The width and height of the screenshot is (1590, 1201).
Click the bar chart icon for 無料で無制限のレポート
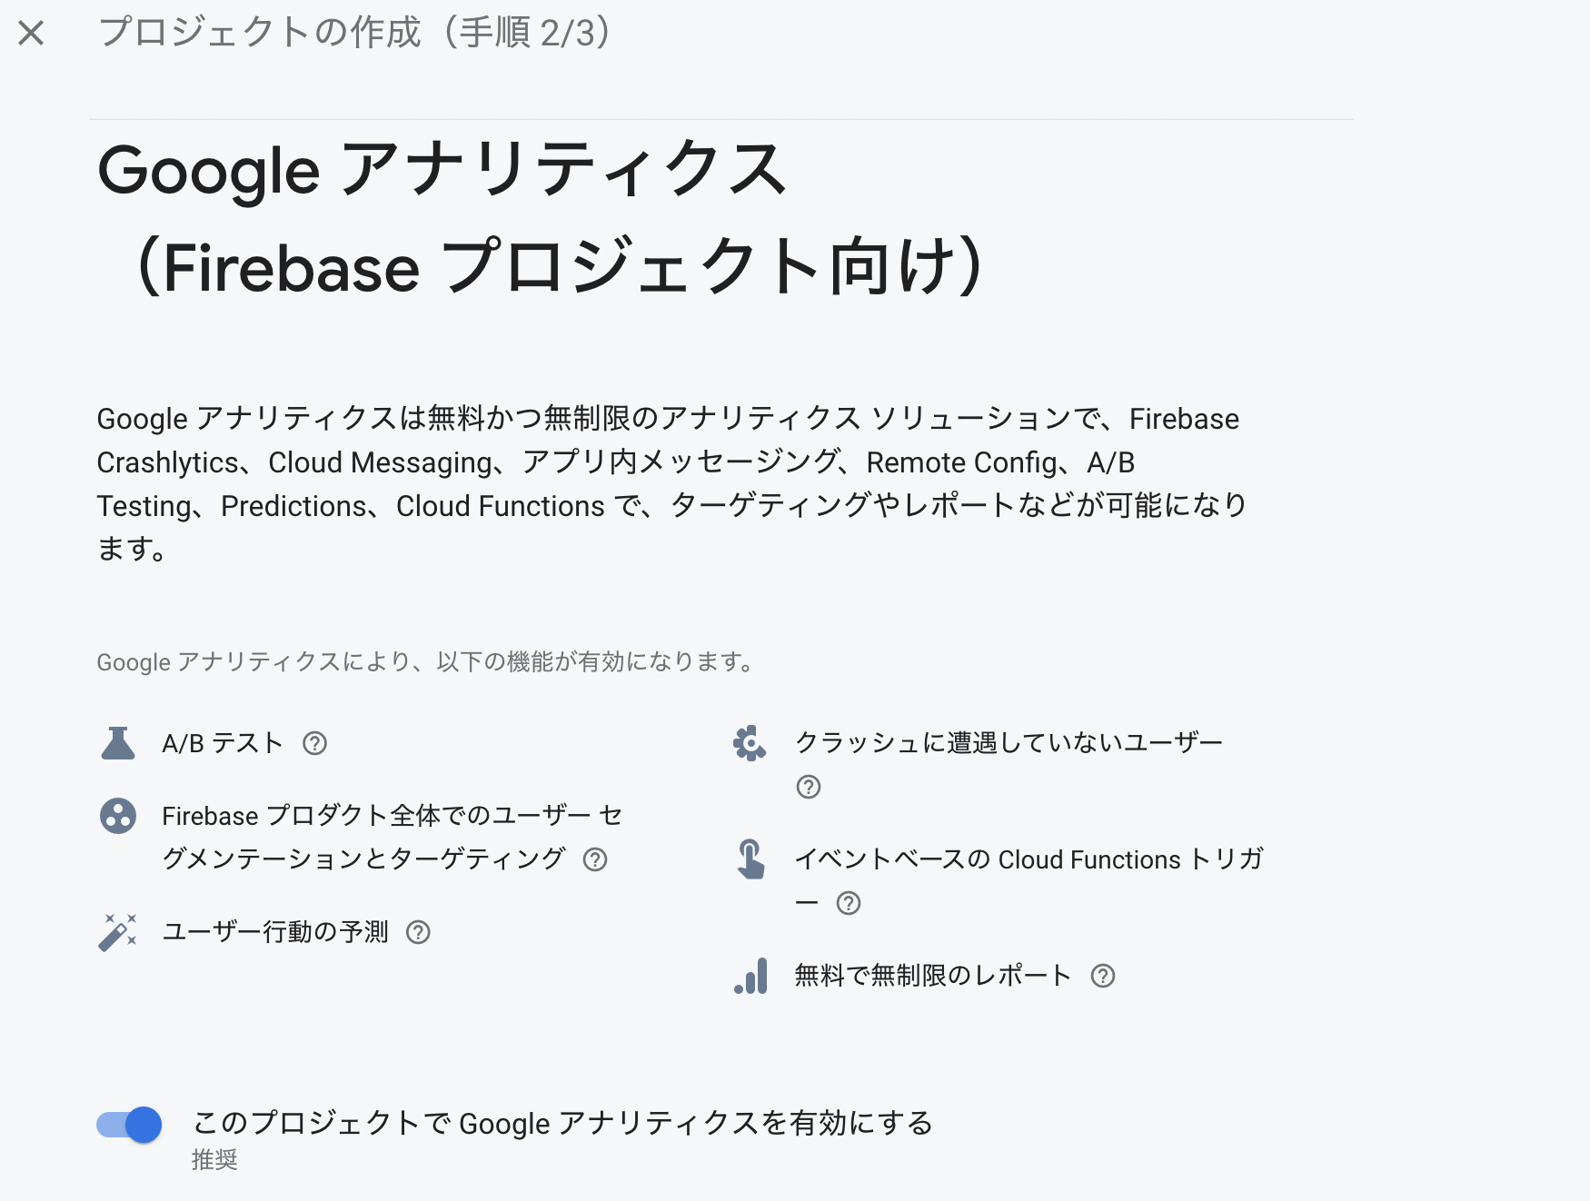coord(750,976)
